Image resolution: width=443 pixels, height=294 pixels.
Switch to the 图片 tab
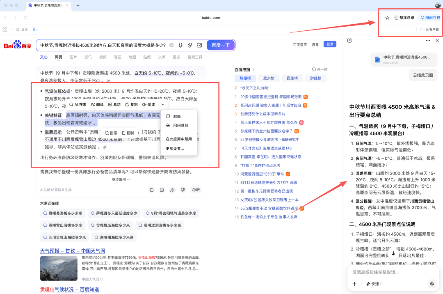[73, 57]
